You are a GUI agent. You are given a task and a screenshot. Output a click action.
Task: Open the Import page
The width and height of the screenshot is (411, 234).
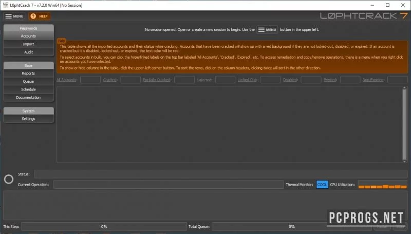tap(29, 44)
